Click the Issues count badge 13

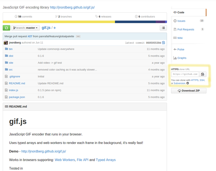pos(202,21)
